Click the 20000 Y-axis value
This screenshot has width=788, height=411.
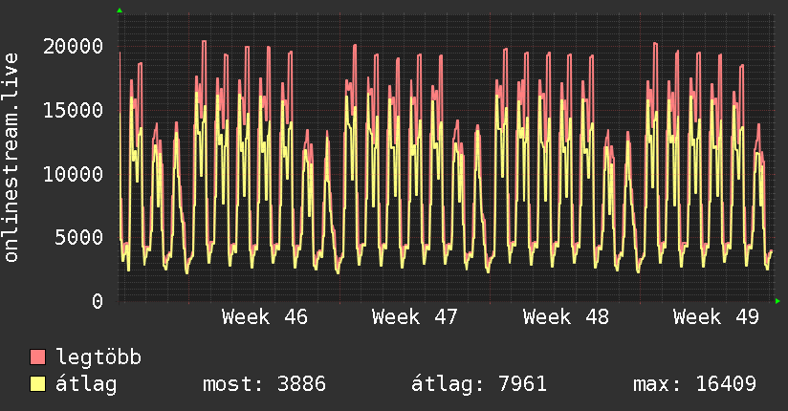click(75, 47)
